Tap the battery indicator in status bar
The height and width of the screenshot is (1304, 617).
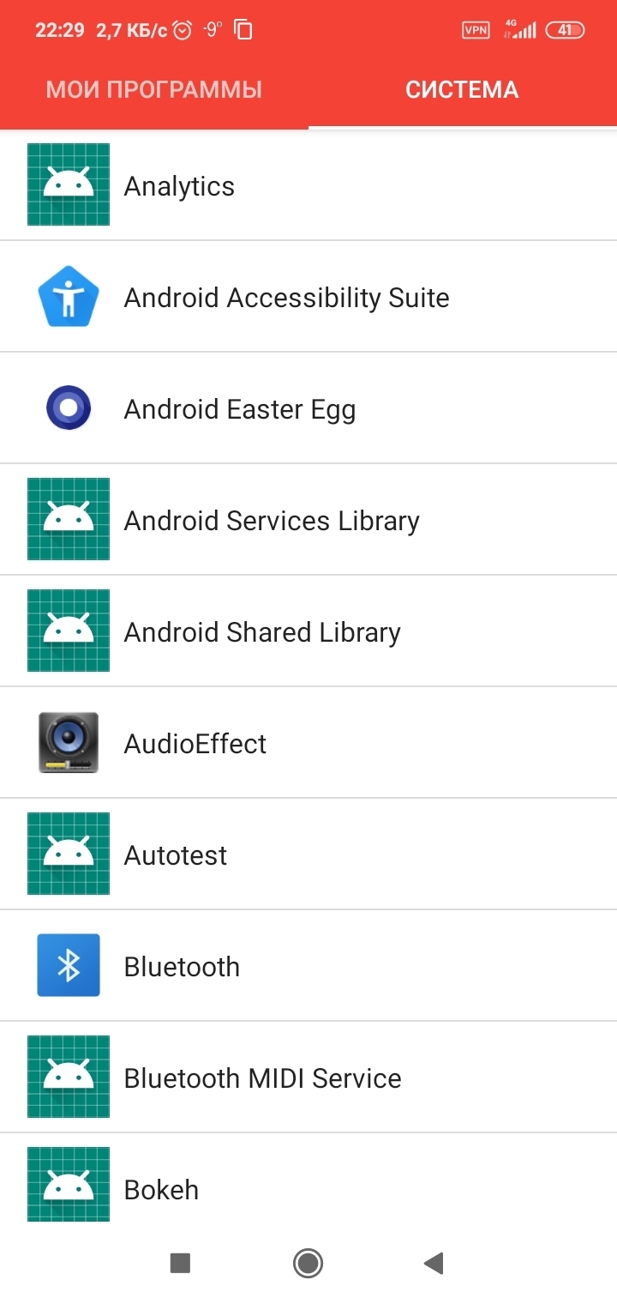pos(565,30)
